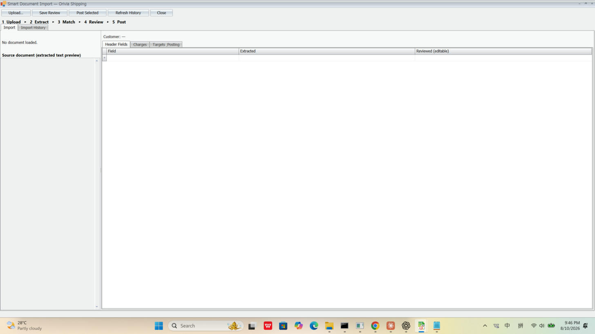This screenshot has height=334, width=595.
Task: Click the Close toolbar button
Action: [161, 13]
